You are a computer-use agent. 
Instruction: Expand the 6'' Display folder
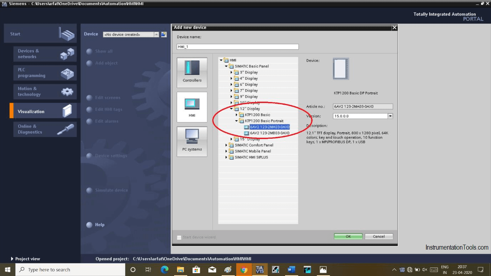[x=231, y=85]
